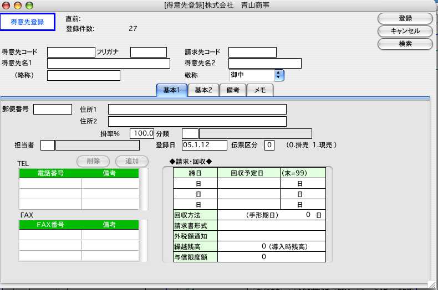Click the 住所1 address field
438x290 pixels.
pos(197,110)
